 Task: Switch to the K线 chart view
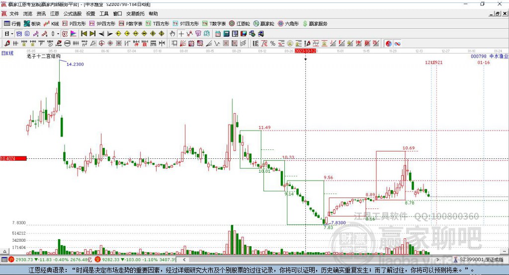click(x=51, y=24)
